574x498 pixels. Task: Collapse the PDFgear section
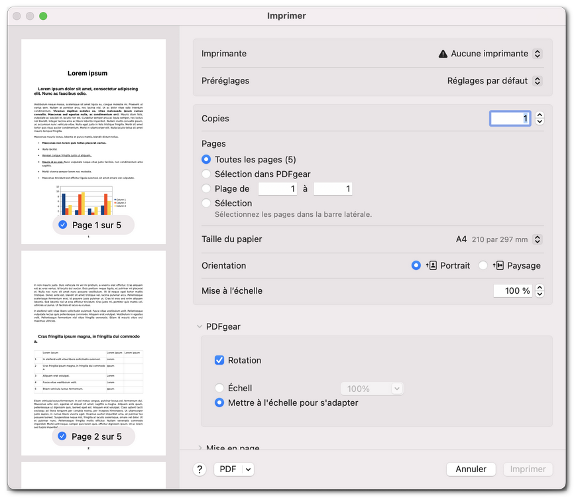click(x=199, y=326)
